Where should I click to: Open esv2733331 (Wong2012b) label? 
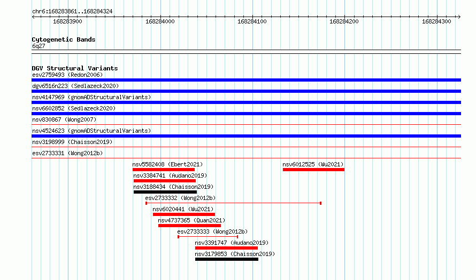pos(67,153)
